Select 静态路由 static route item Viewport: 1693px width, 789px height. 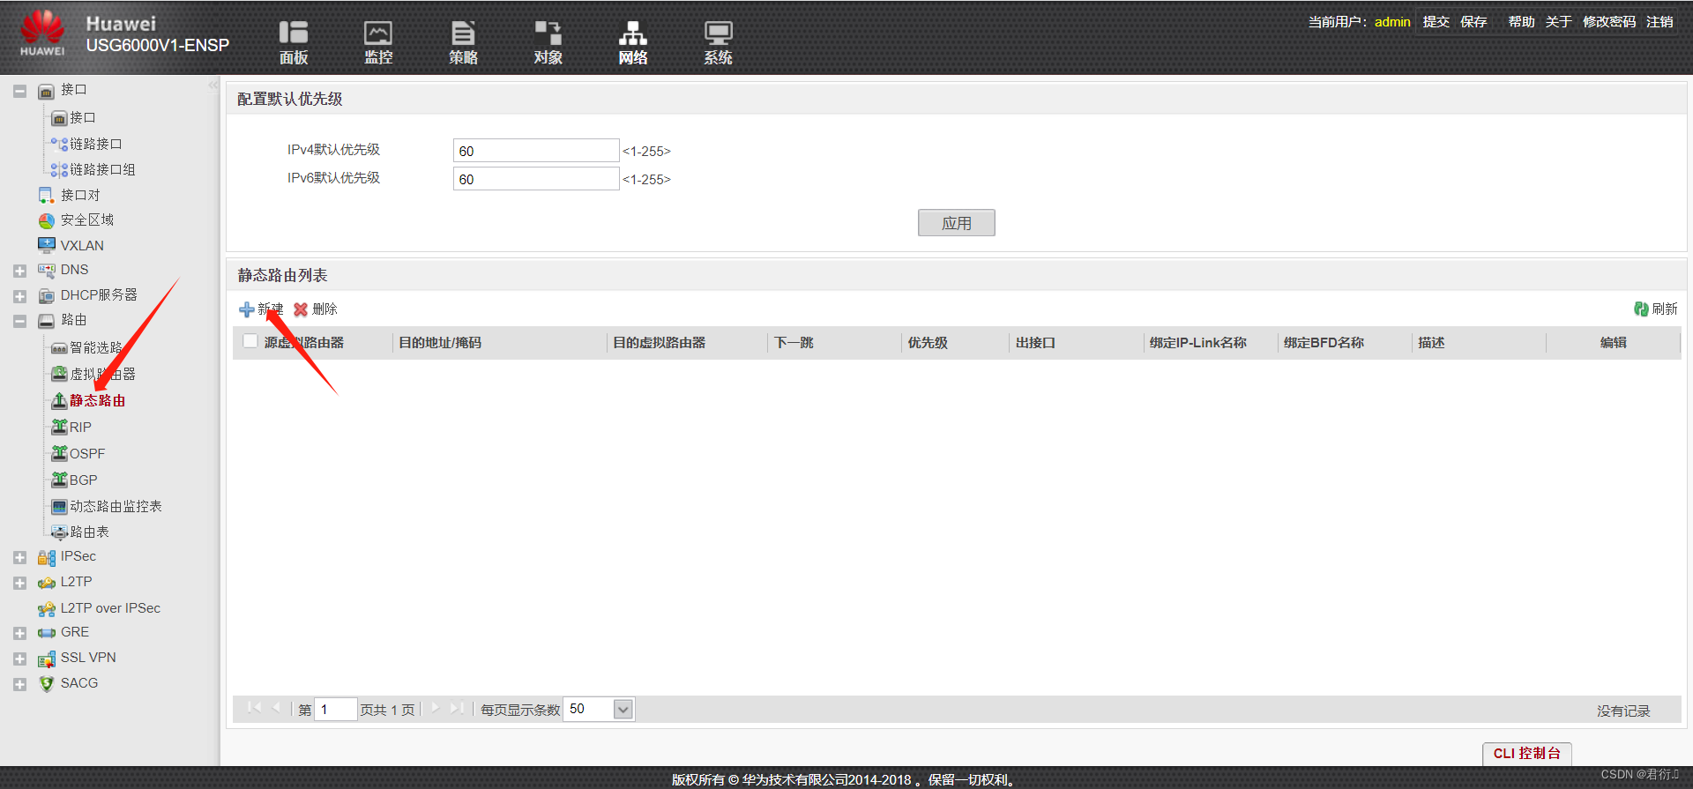[97, 400]
